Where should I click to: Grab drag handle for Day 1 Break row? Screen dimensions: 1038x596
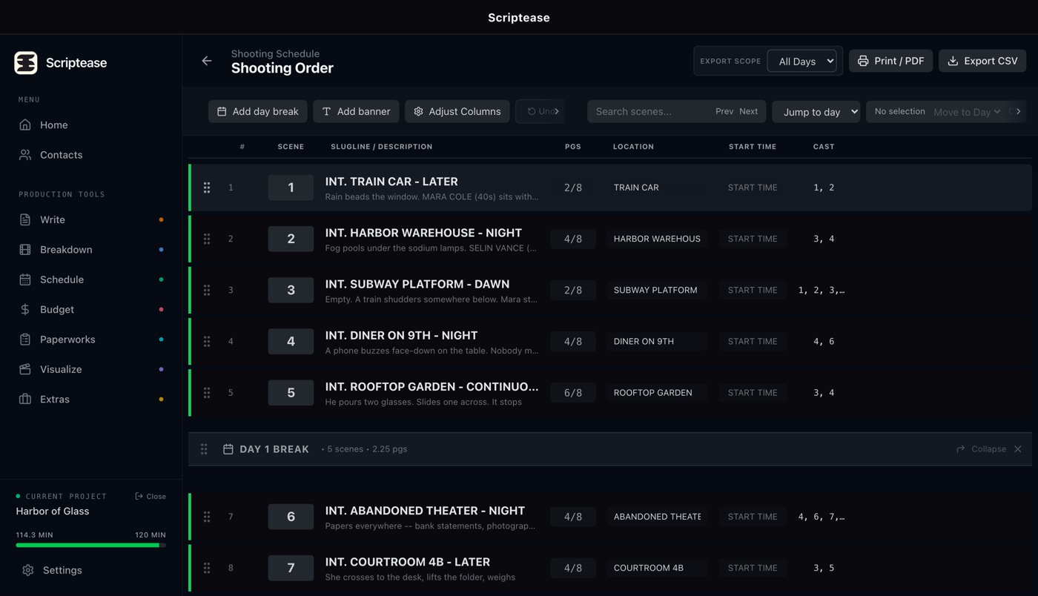click(204, 449)
